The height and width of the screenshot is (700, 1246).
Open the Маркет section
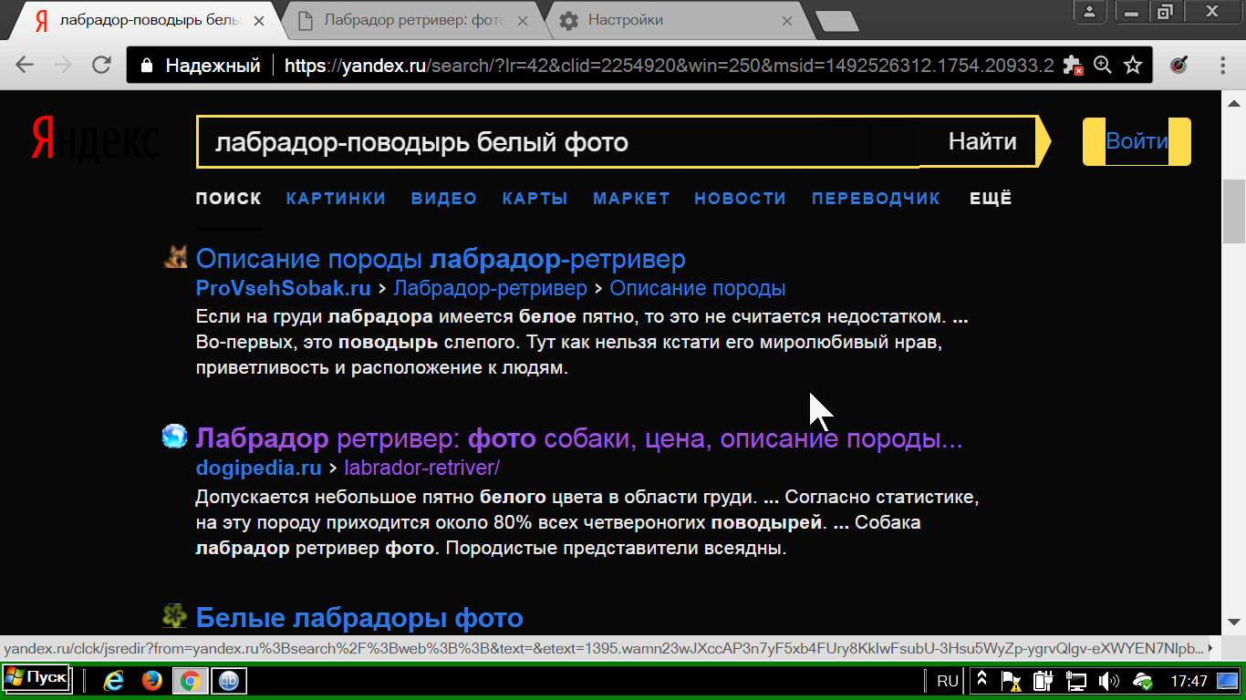point(631,199)
